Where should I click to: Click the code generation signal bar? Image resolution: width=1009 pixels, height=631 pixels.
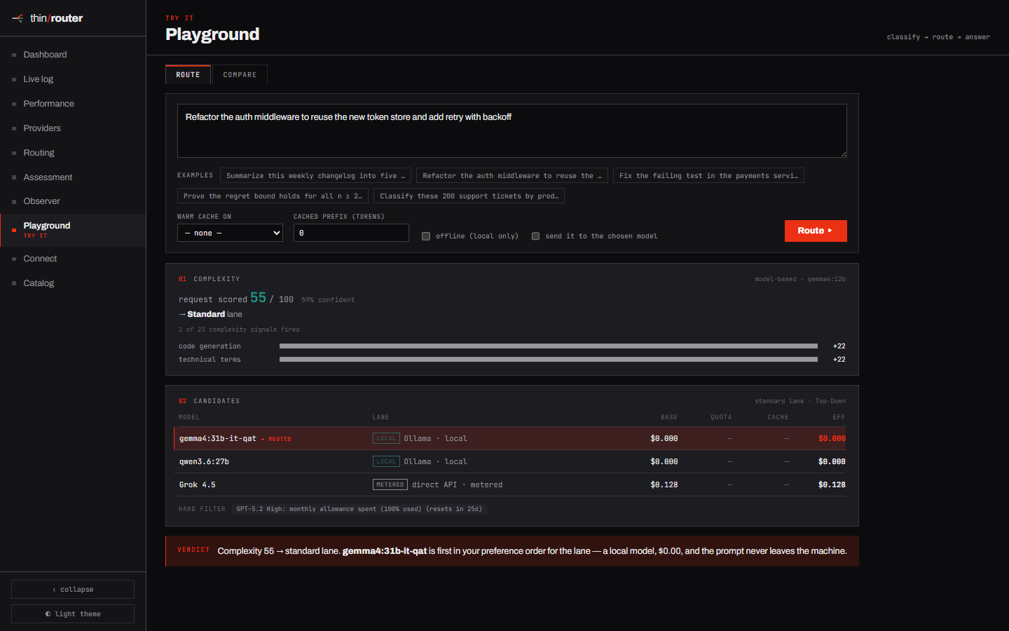[x=549, y=346]
